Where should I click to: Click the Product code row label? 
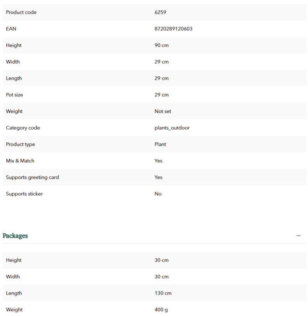pos(21,12)
